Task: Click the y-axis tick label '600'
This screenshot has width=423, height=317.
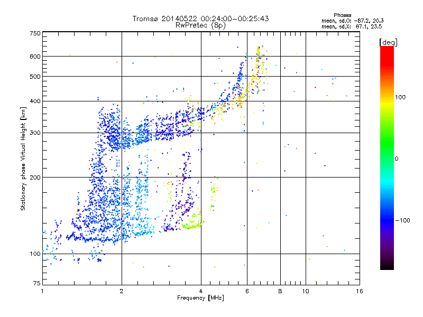Action: (35, 57)
